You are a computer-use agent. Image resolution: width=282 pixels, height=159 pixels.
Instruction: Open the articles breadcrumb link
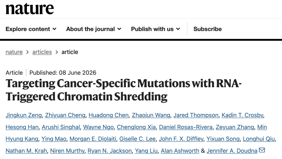tap(42, 52)
